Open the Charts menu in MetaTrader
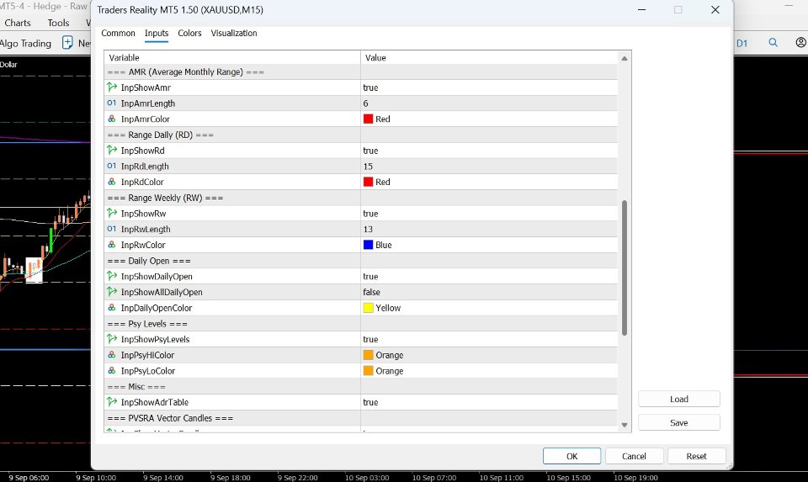This screenshot has height=482, width=808. pos(18,23)
